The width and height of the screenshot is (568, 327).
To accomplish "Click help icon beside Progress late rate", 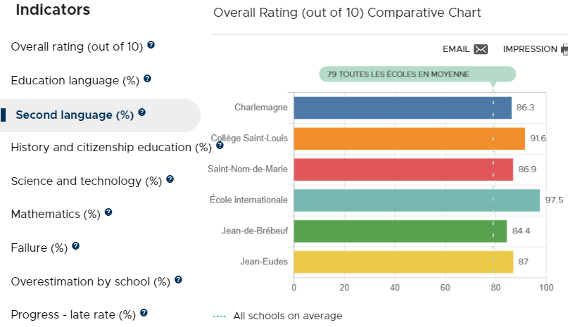I will click(x=144, y=312).
